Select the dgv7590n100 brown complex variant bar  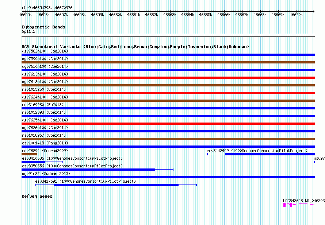click(168, 62)
